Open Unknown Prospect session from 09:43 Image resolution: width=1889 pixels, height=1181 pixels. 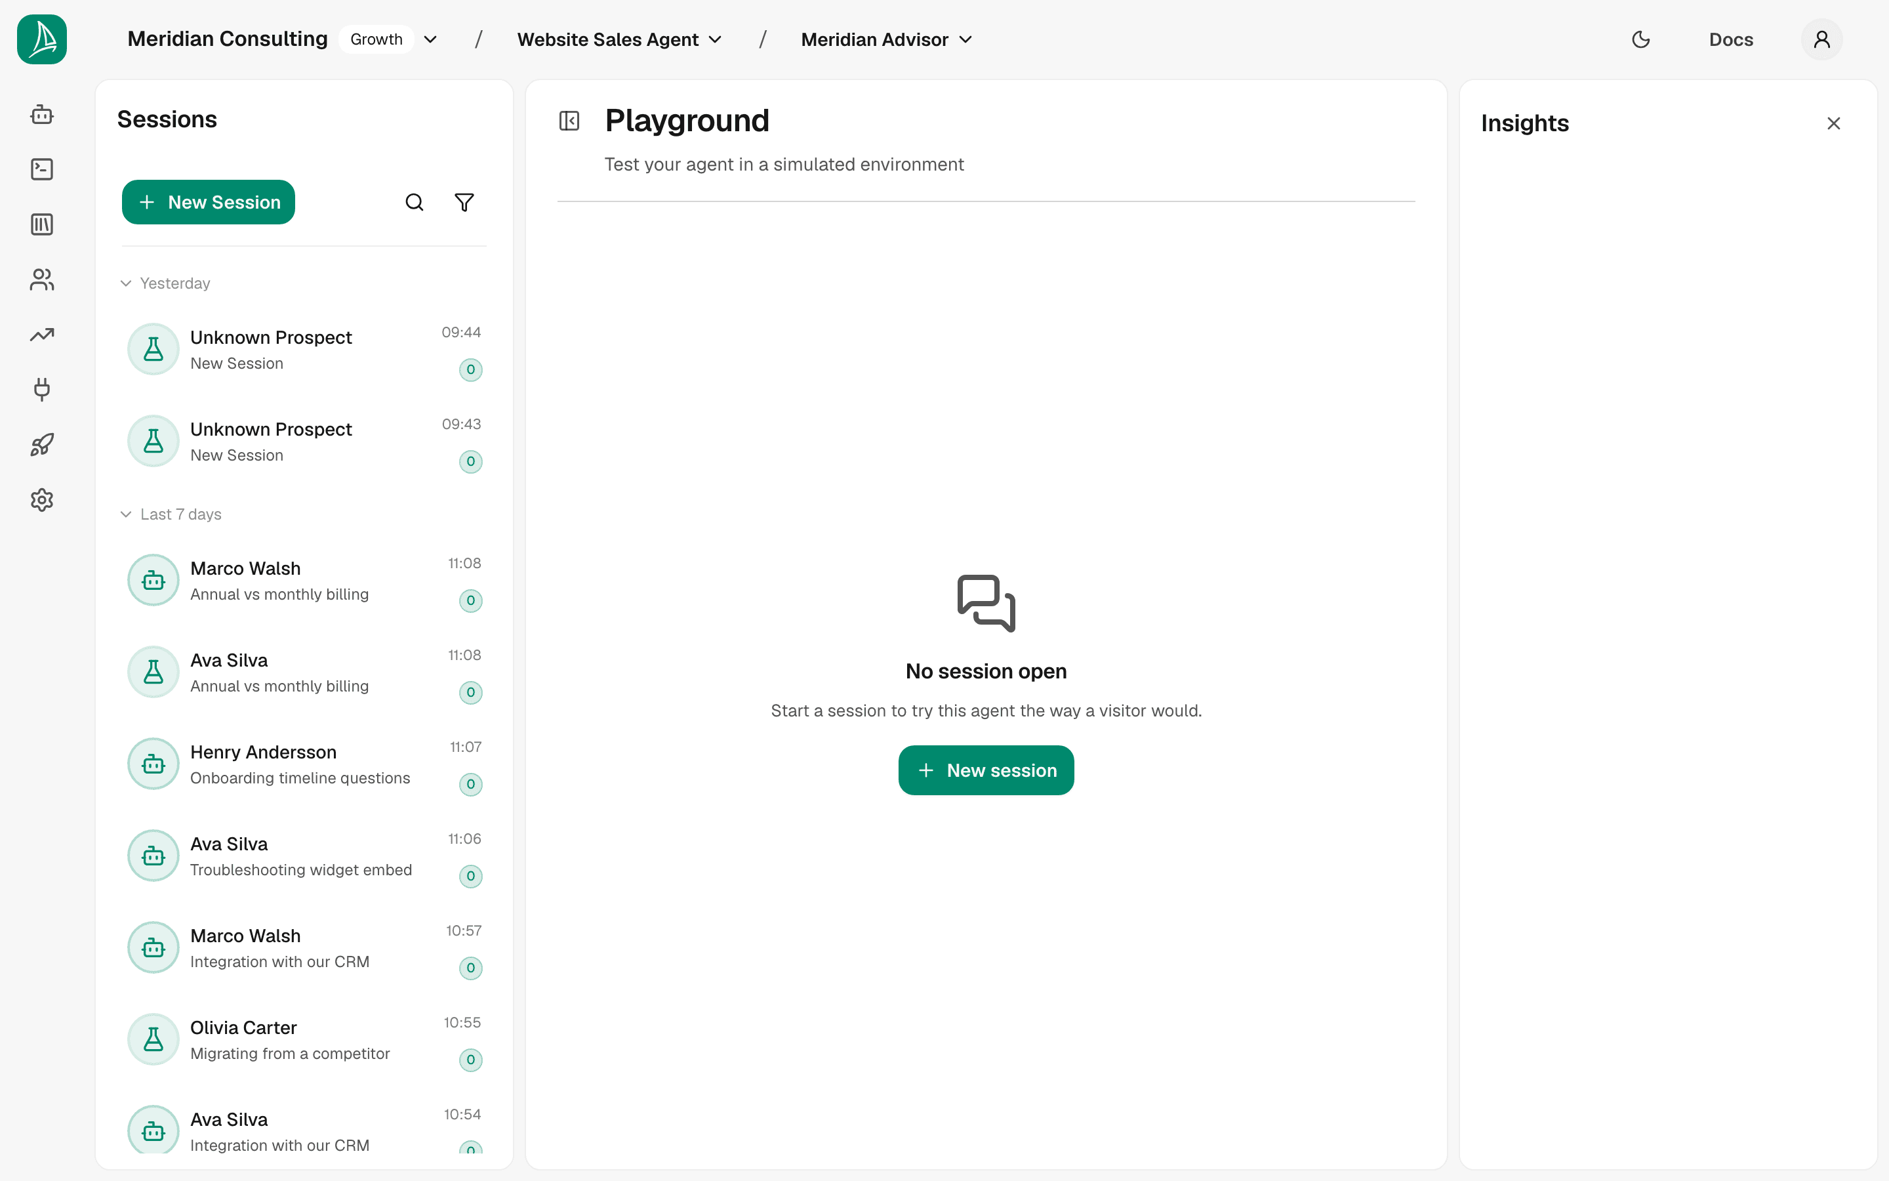[304, 442]
